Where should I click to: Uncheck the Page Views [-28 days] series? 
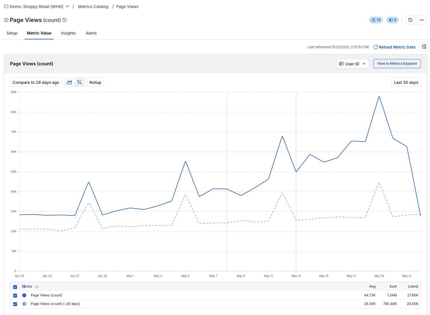15,304
